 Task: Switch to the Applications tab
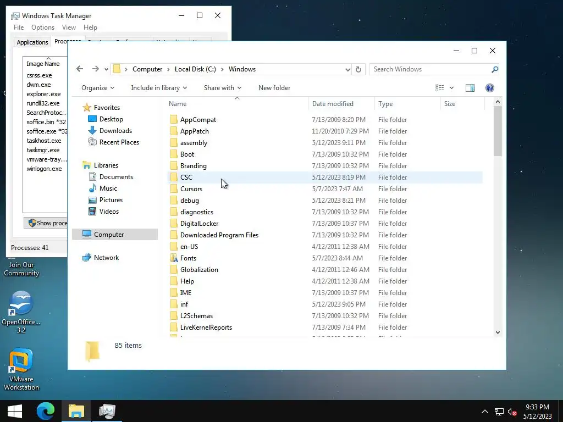click(32, 42)
